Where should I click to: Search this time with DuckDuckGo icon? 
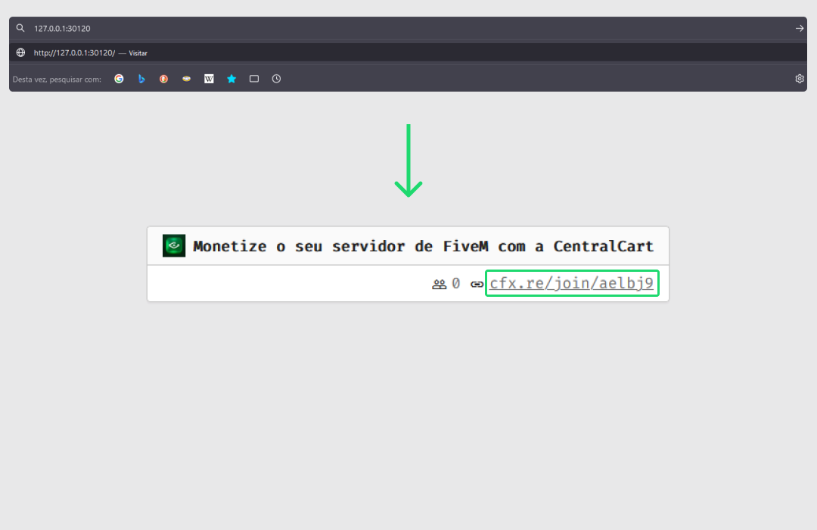[x=163, y=79]
